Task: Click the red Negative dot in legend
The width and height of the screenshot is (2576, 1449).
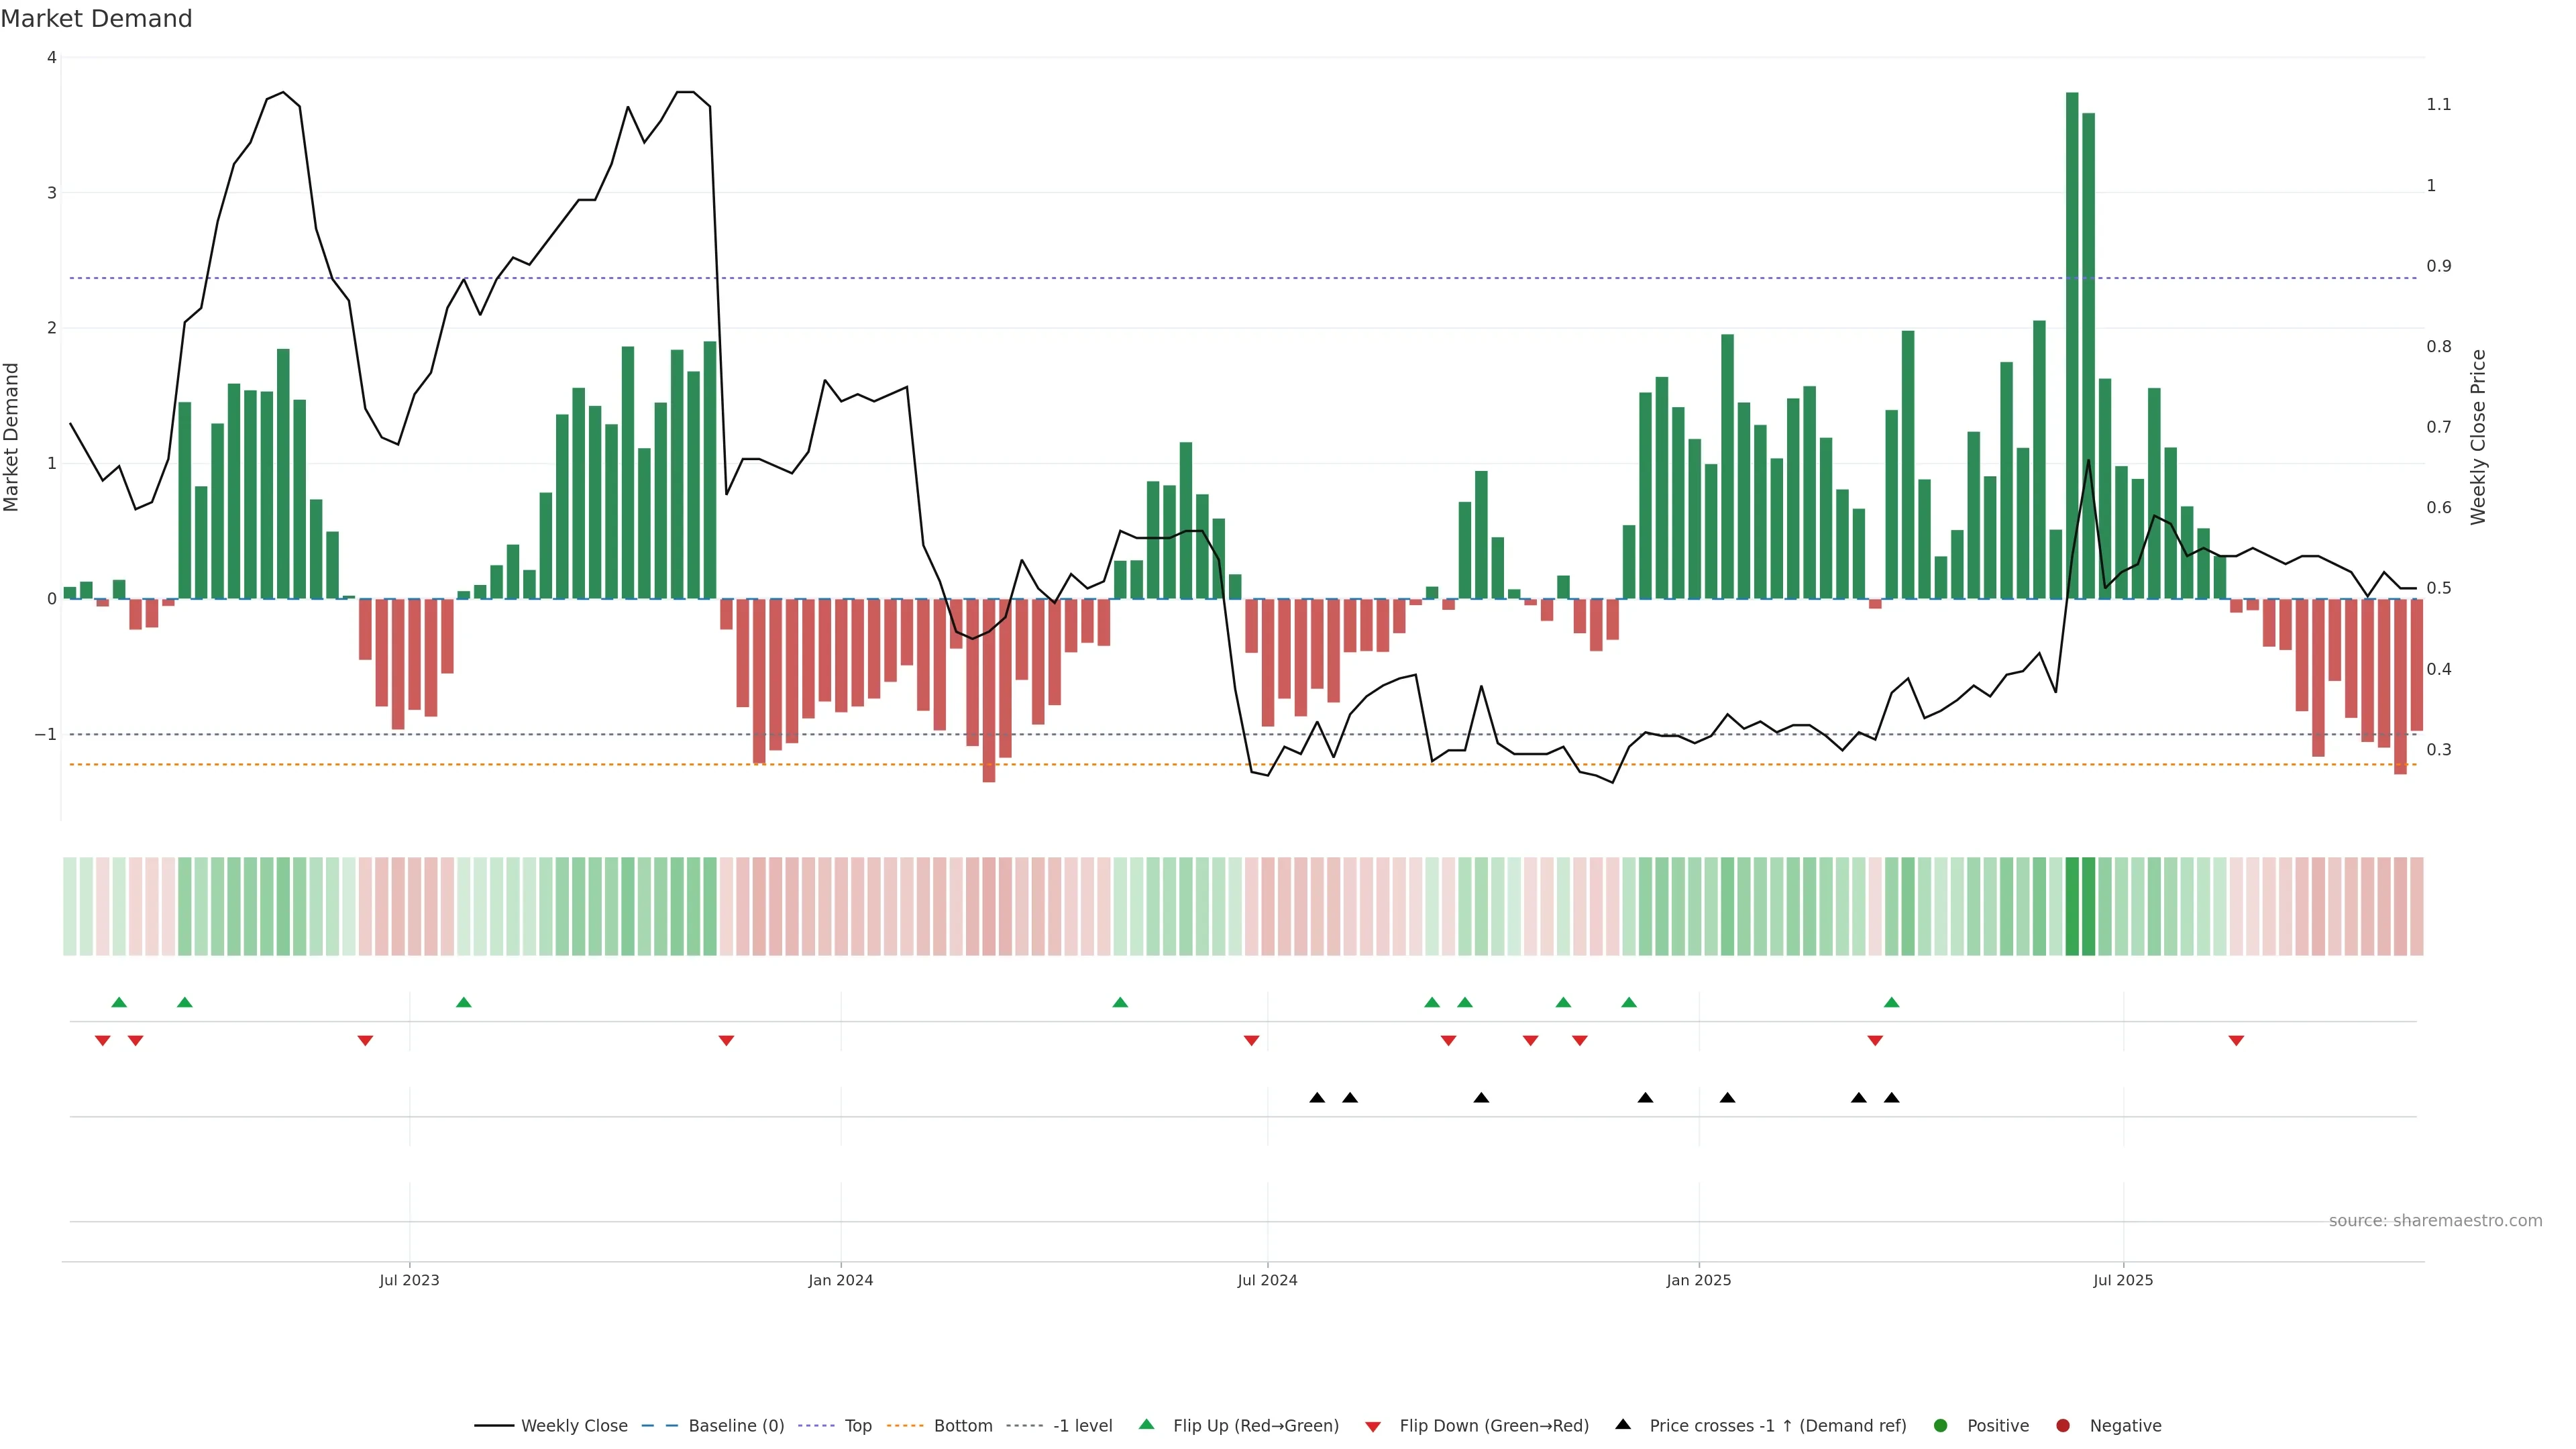Action: click(2063, 1426)
